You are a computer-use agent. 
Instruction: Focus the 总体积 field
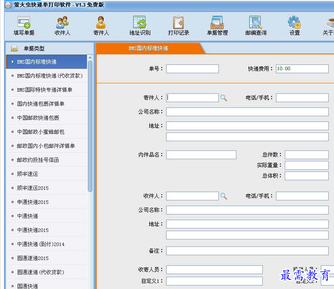click(x=306, y=176)
